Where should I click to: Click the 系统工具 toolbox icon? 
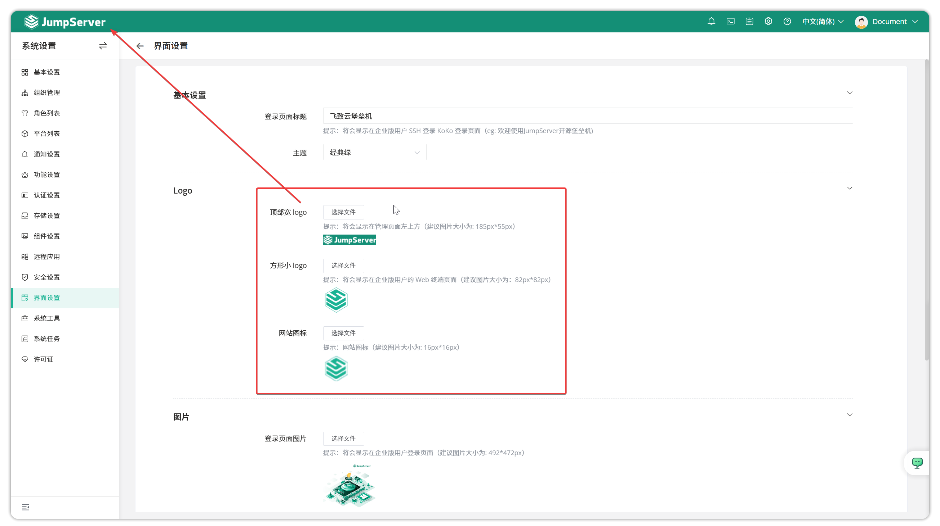pyautogui.click(x=25, y=318)
